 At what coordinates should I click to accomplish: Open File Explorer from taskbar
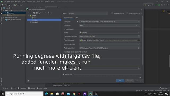click(52, 94)
